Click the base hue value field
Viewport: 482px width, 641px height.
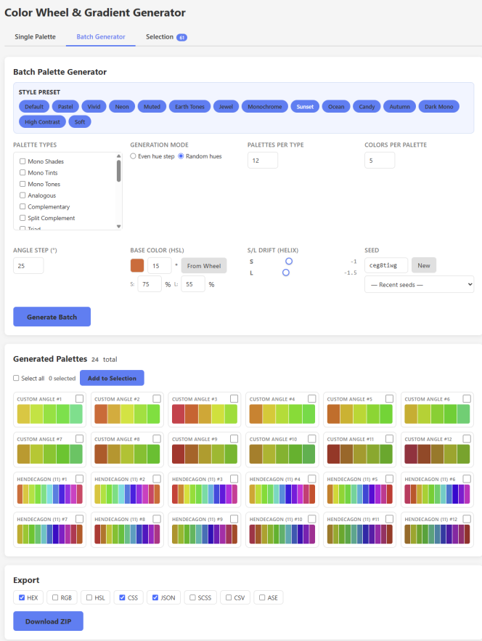(x=159, y=266)
